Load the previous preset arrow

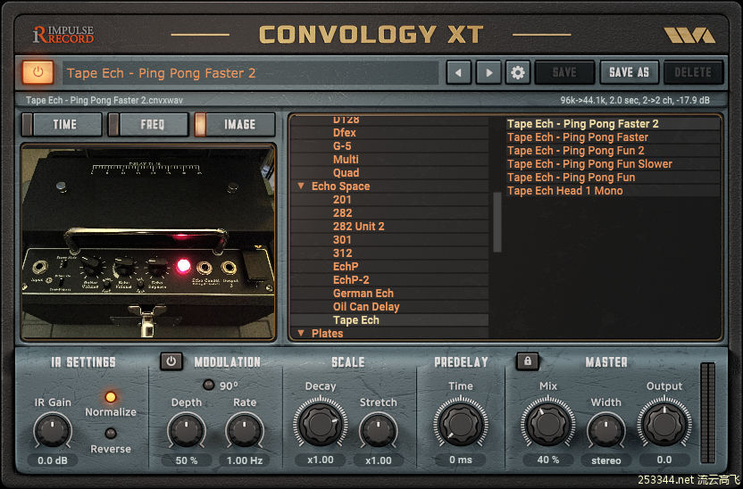coord(459,73)
